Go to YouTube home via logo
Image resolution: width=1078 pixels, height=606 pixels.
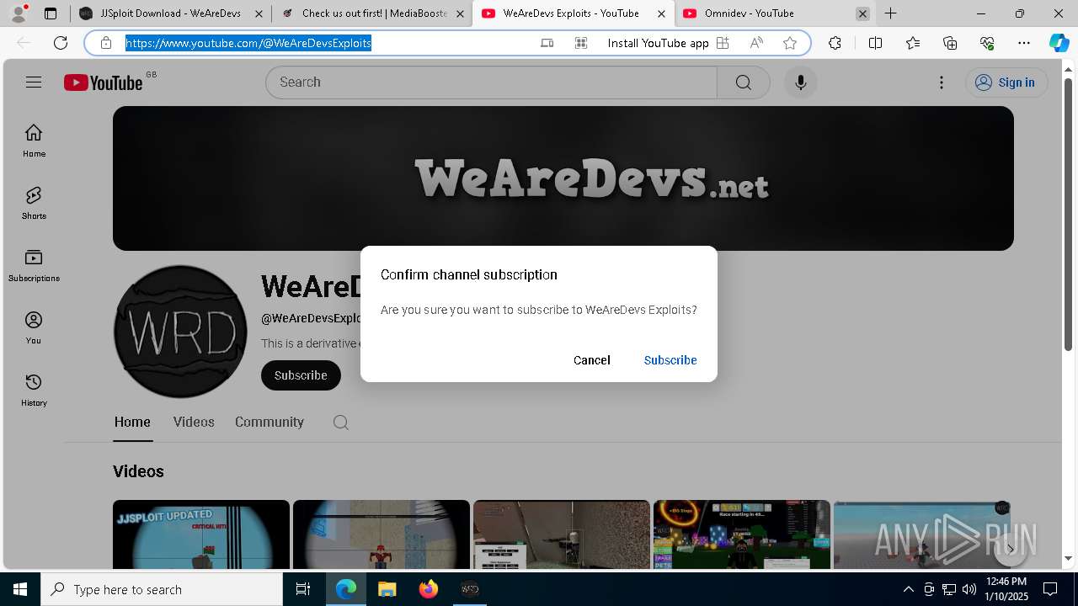[104, 82]
